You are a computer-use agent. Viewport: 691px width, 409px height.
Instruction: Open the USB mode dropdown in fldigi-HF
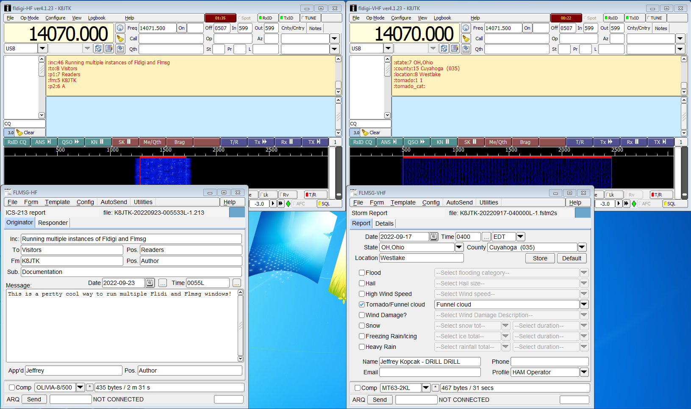click(42, 48)
